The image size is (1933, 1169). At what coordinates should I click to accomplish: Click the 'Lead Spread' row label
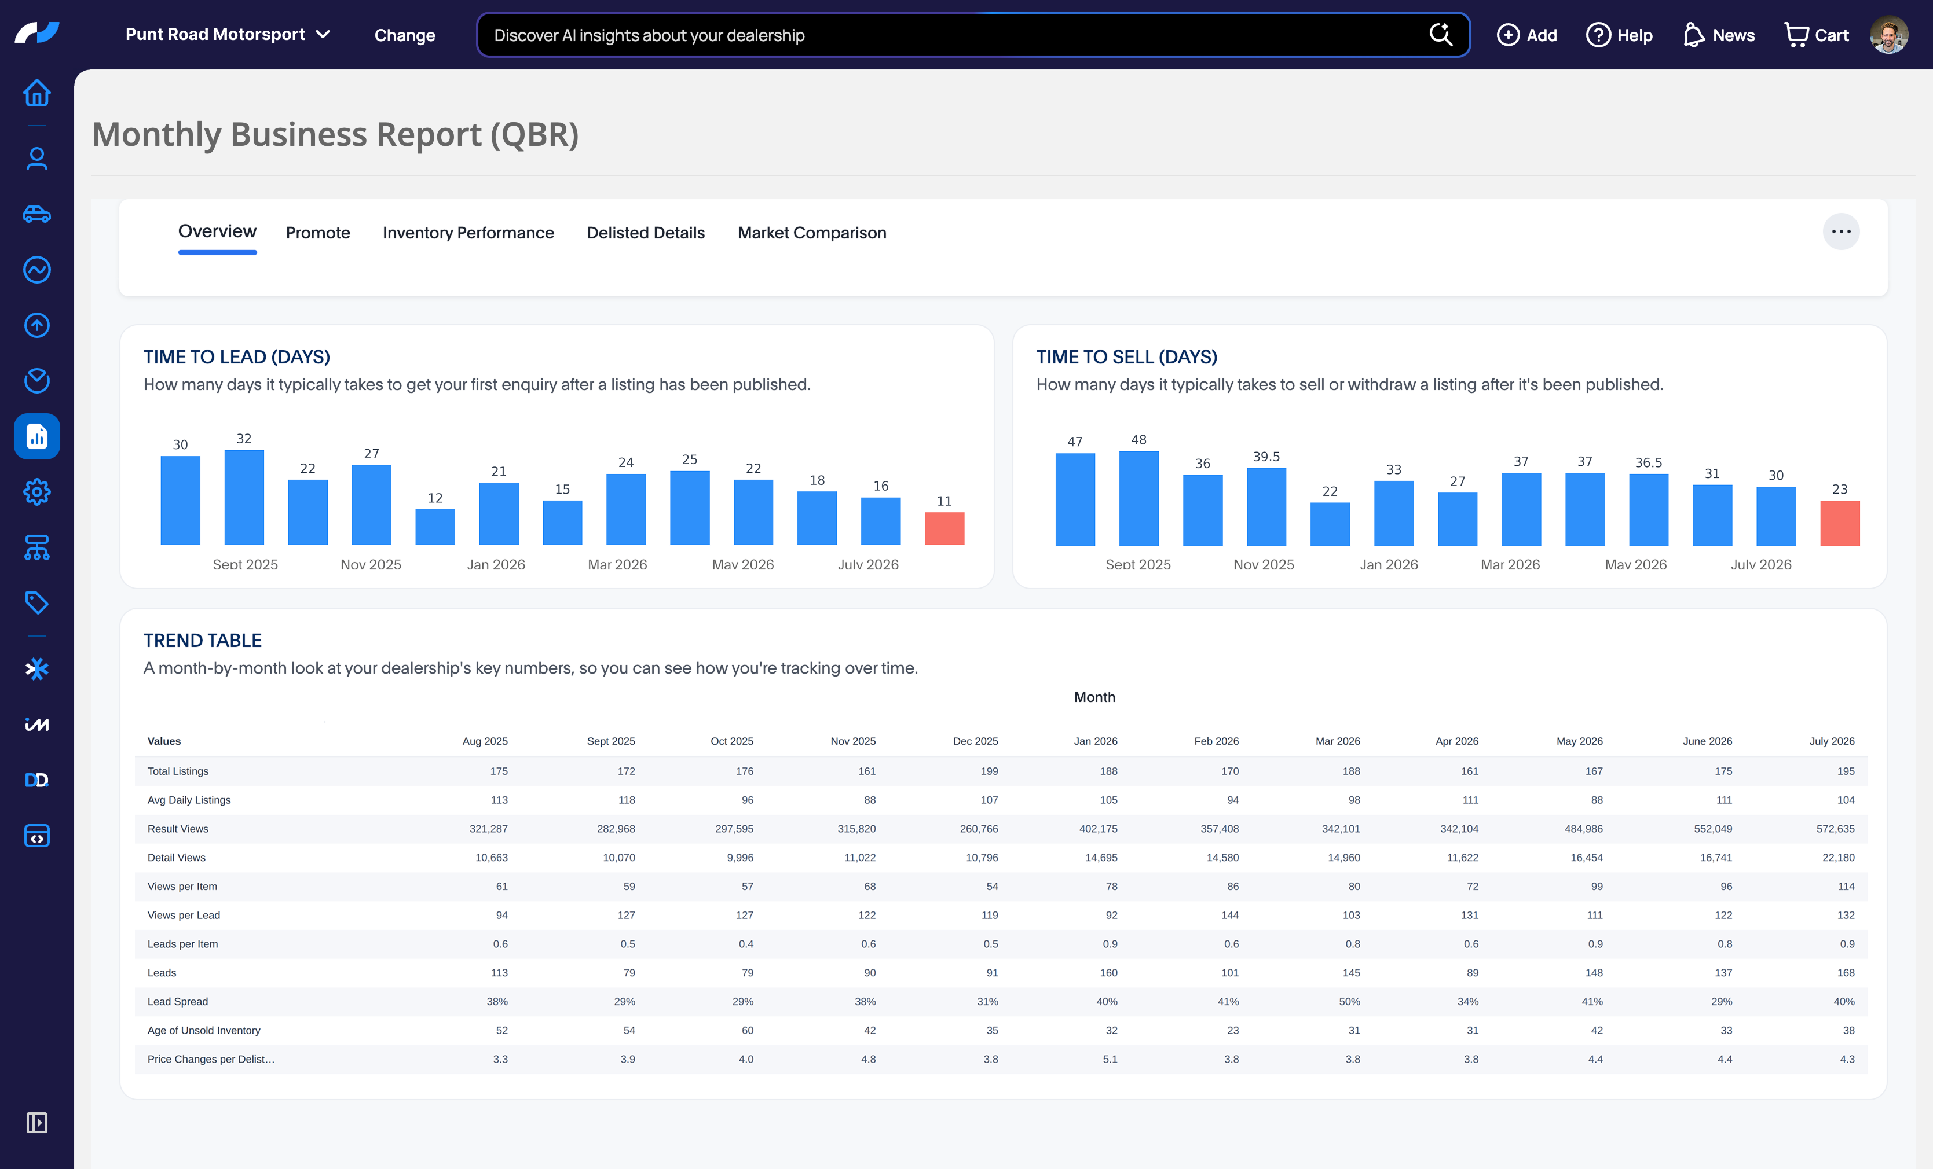178,1002
